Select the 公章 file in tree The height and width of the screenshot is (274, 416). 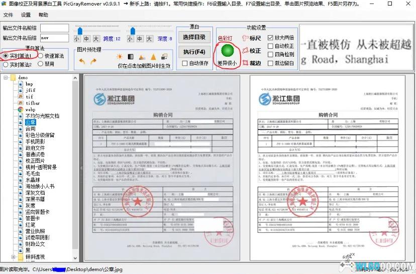pos(31,122)
